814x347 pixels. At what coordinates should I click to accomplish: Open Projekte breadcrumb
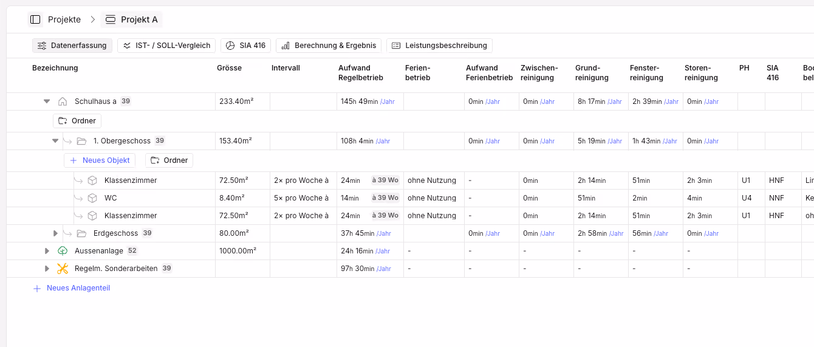point(64,19)
